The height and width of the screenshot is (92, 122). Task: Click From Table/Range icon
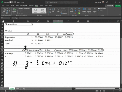pos(7,13)
